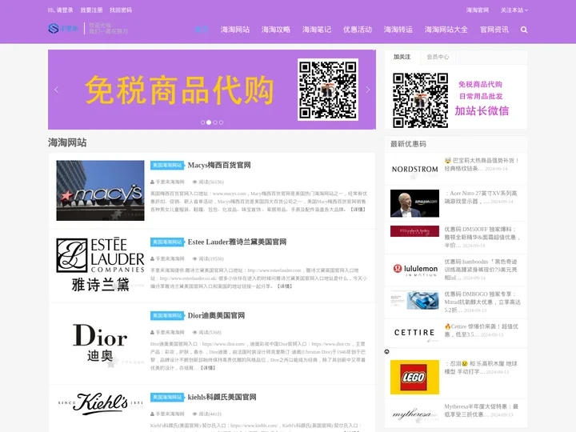Click the sidebar WeChat QR code
576x432 pixels.
420,100
